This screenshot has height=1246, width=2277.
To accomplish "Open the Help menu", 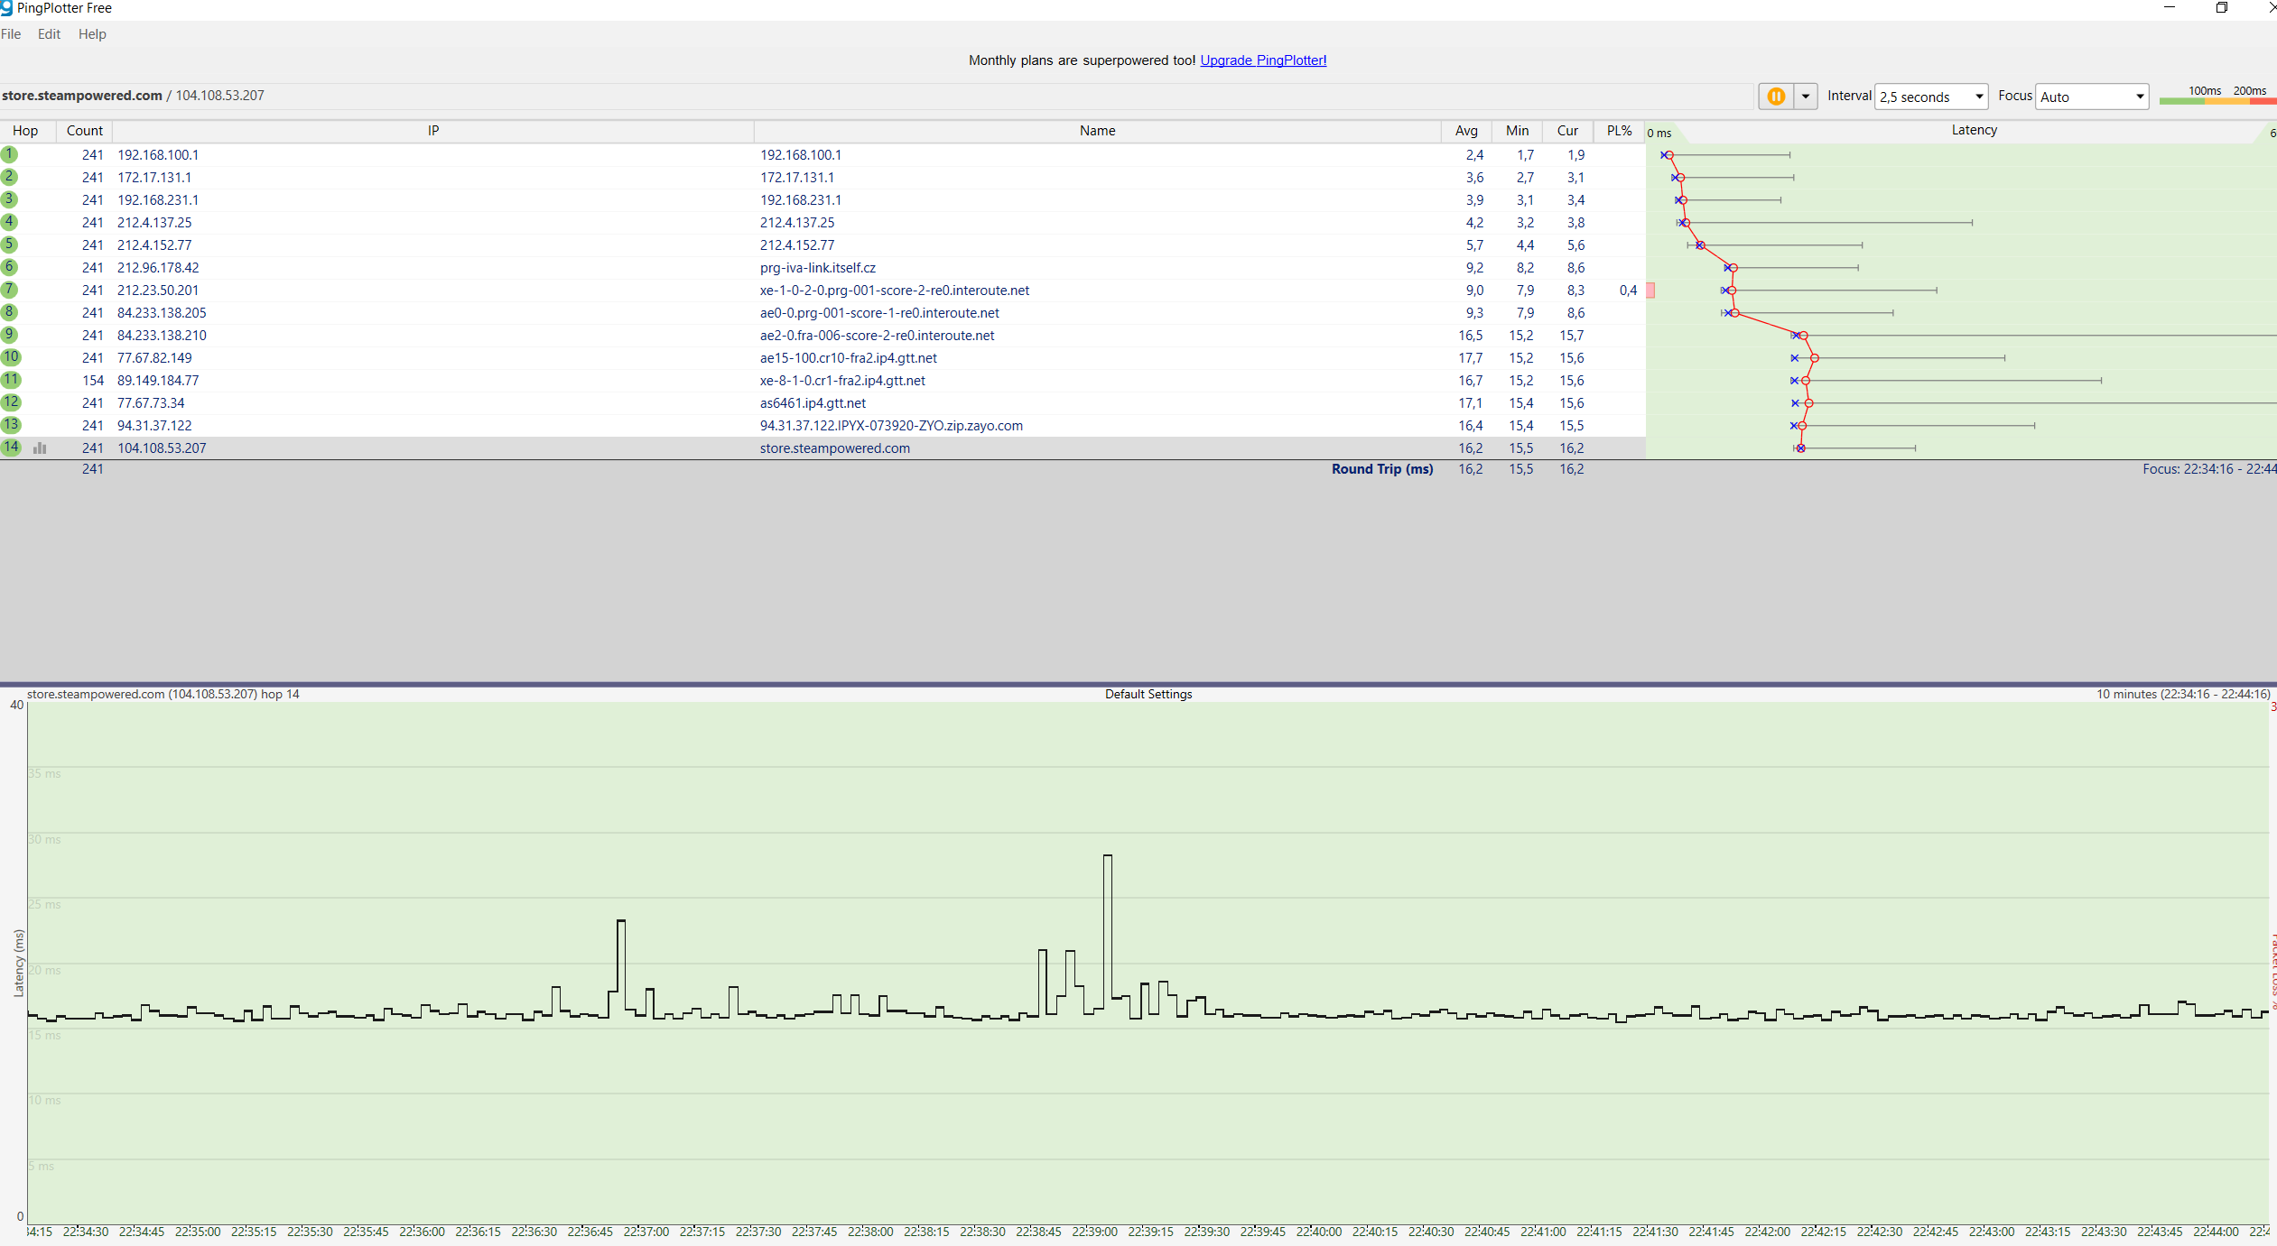I will (92, 34).
